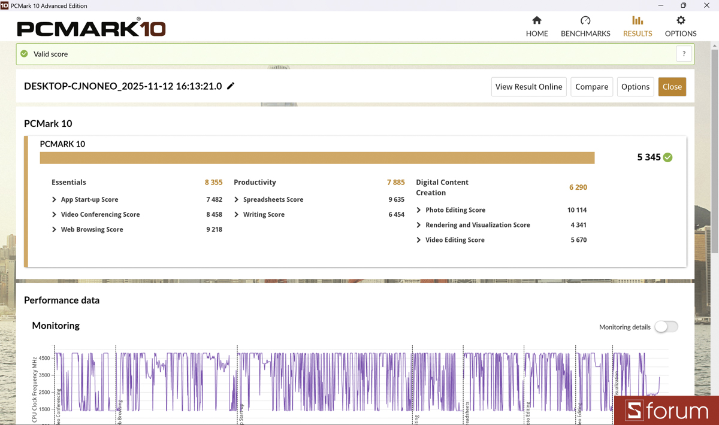Image resolution: width=719 pixels, height=425 pixels.
Task: Expand the Spreadsheets Score details
Action: click(x=237, y=200)
